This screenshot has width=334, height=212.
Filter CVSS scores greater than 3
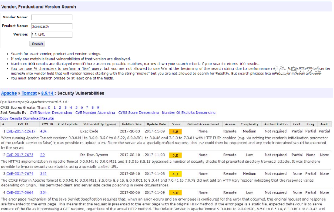[x=65, y=108]
